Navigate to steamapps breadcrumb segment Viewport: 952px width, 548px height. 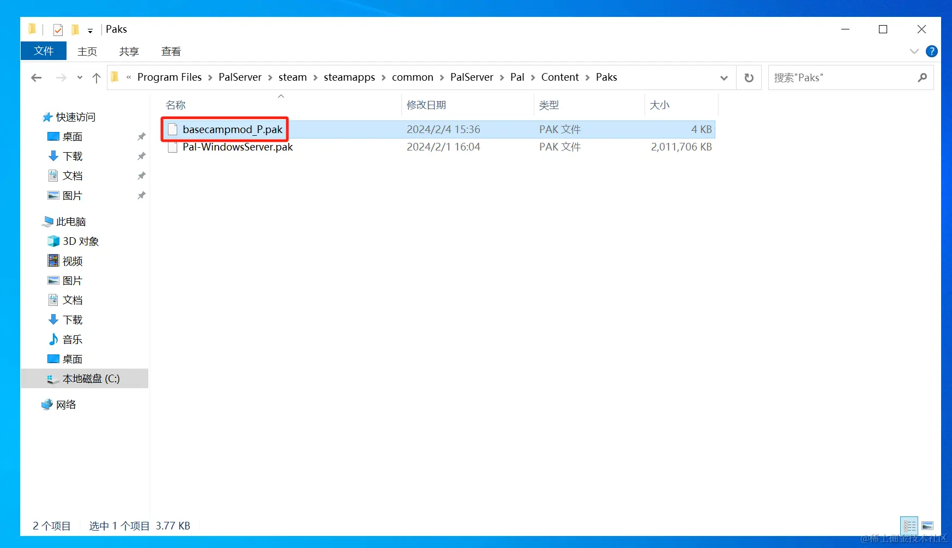click(350, 77)
